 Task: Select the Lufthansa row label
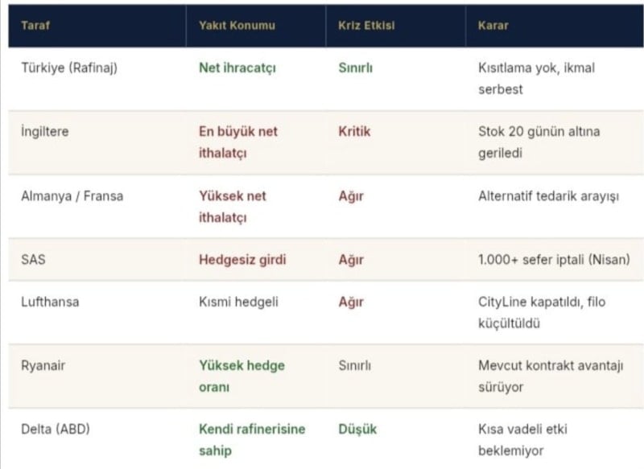coord(50,302)
